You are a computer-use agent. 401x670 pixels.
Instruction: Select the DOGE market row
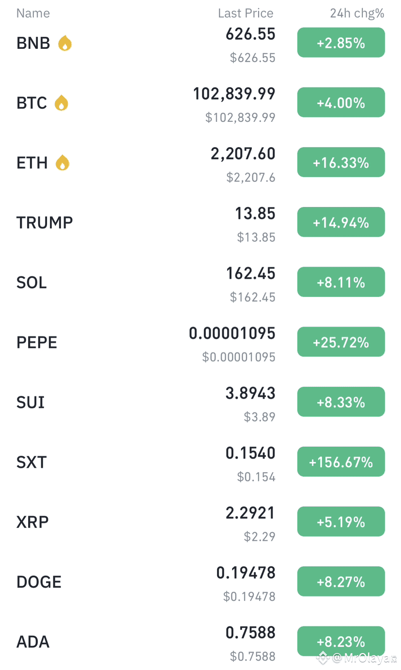(x=200, y=582)
